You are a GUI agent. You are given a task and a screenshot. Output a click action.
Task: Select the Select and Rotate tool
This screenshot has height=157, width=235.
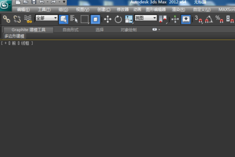coord(118,19)
